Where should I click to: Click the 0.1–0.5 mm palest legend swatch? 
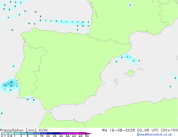pos(5,133)
